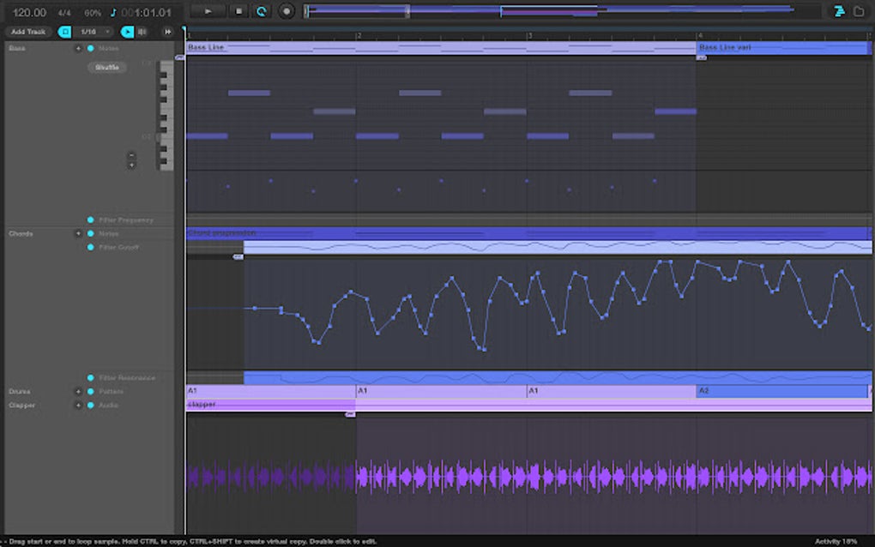Expand the Drums track with its plus button
This screenshot has width=875, height=547.
78,391
